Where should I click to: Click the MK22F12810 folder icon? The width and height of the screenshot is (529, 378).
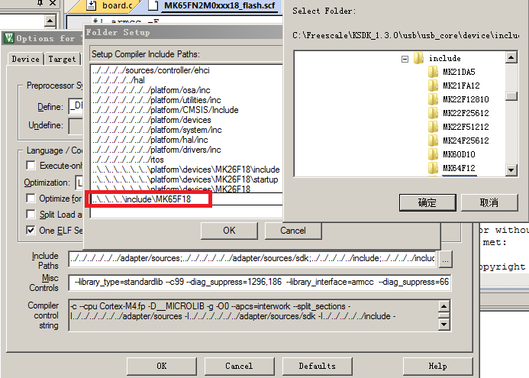pyautogui.click(x=433, y=99)
